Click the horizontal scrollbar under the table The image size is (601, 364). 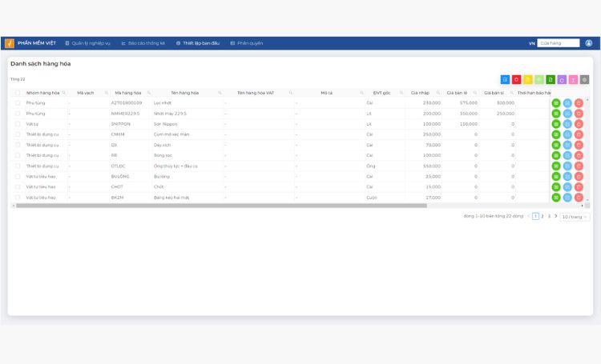[221, 206]
